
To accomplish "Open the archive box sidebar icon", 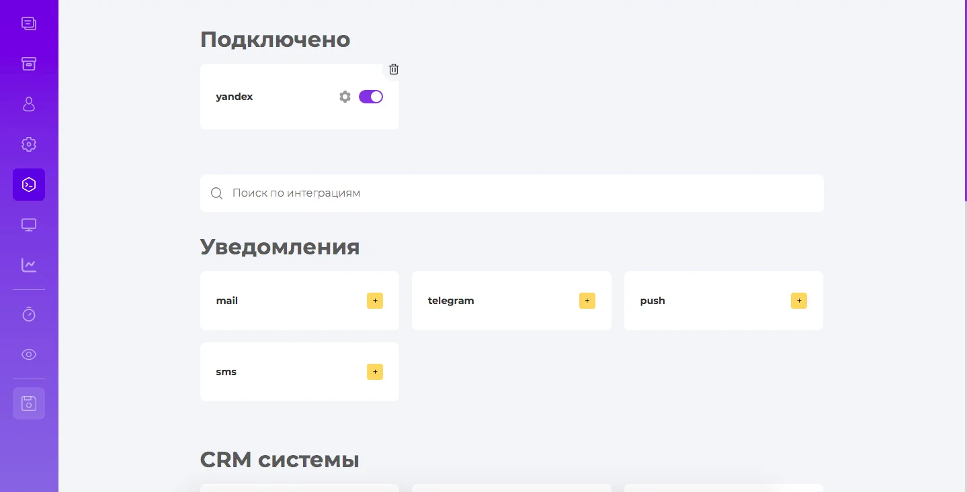I will point(29,64).
